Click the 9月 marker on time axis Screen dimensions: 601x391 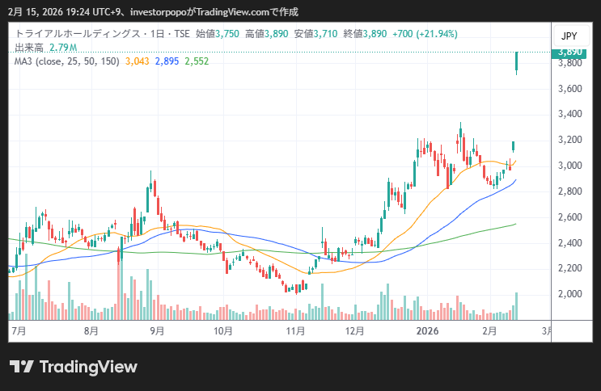pyautogui.click(x=157, y=331)
